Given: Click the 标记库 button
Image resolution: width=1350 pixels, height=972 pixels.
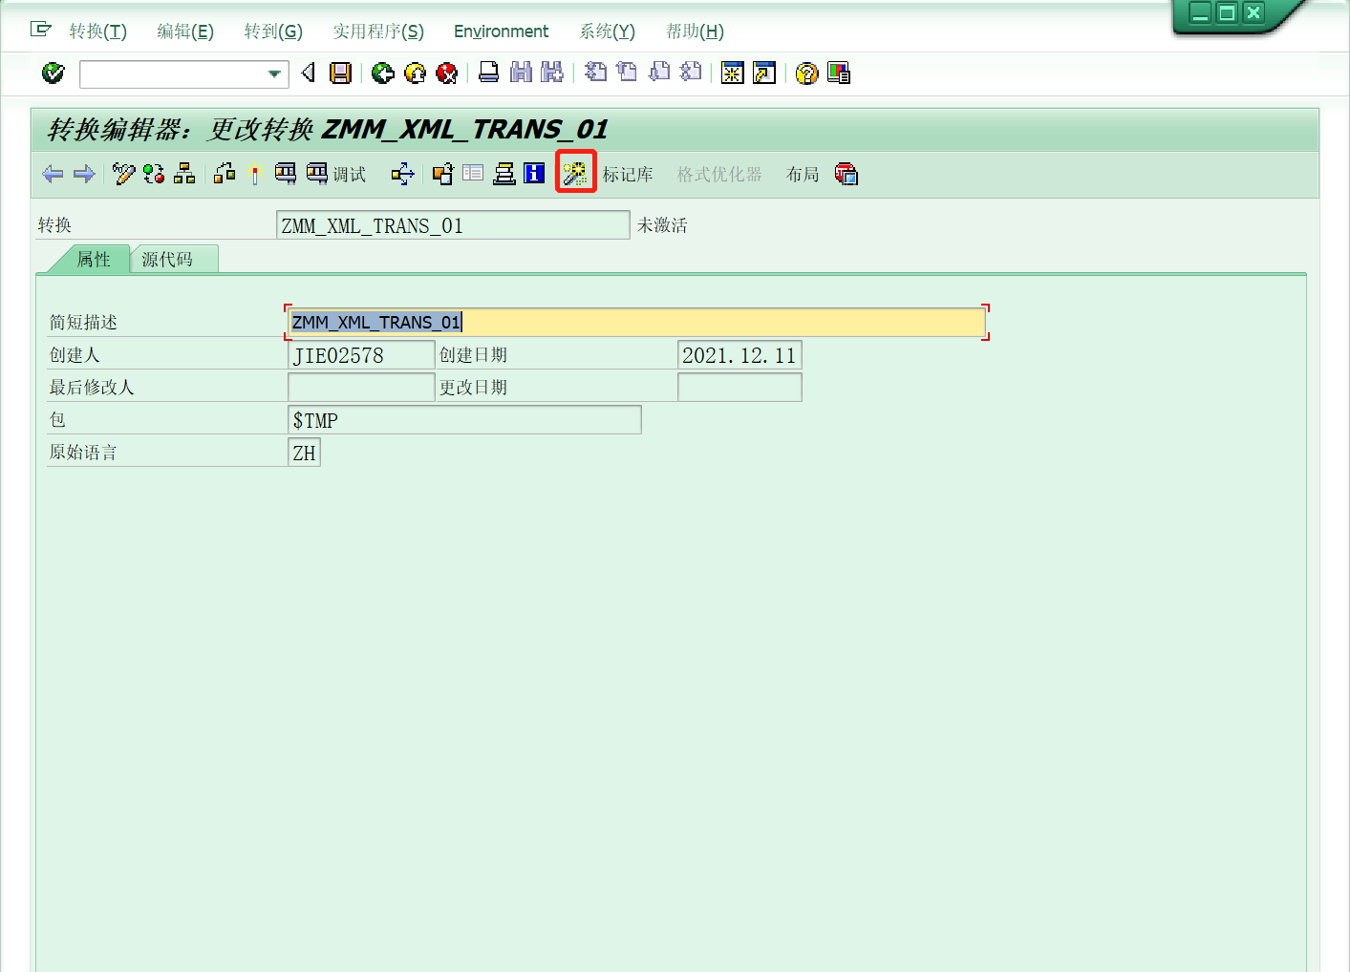Looking at the screenshot, I should 628,174.
